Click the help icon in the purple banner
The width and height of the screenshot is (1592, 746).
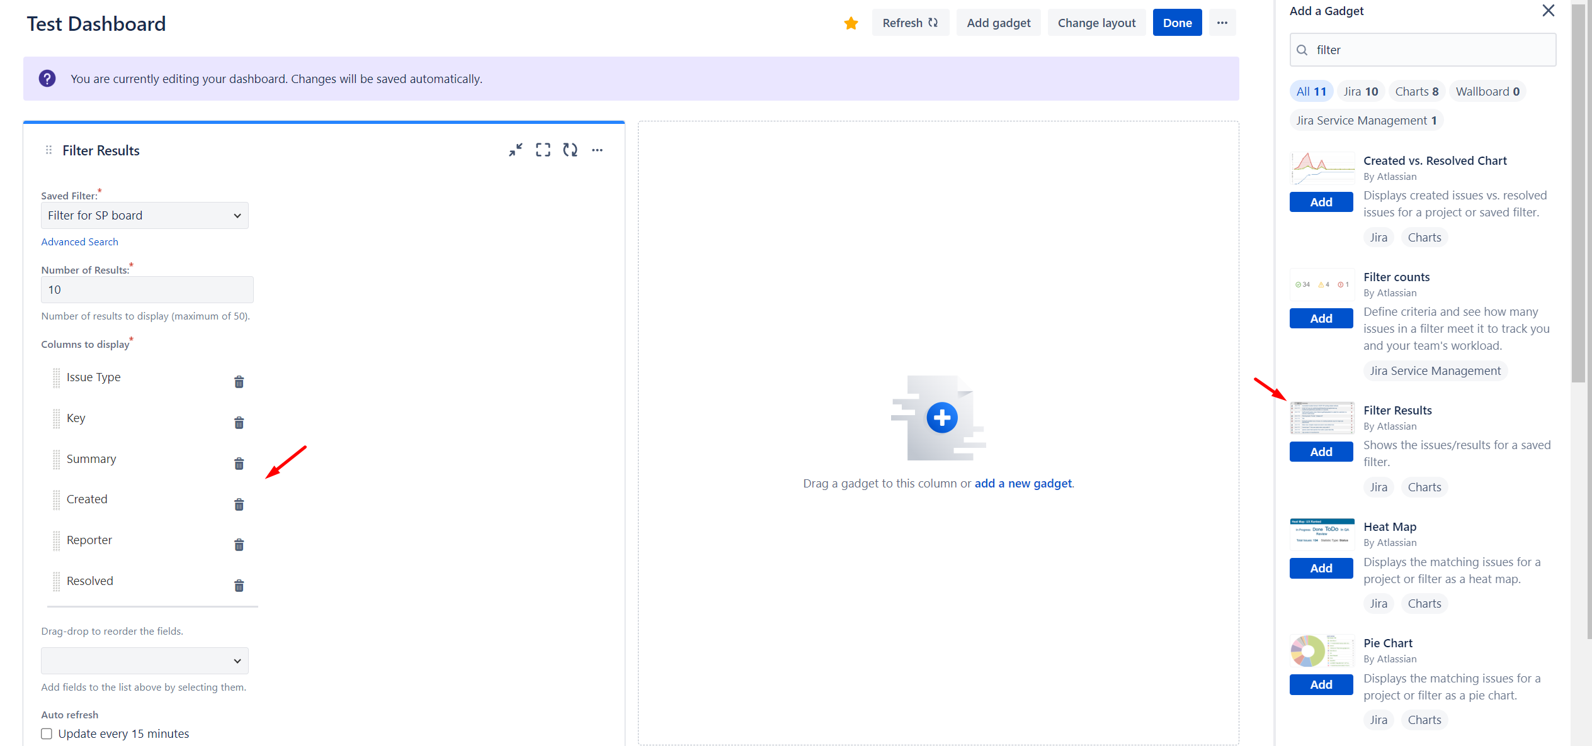47,78
